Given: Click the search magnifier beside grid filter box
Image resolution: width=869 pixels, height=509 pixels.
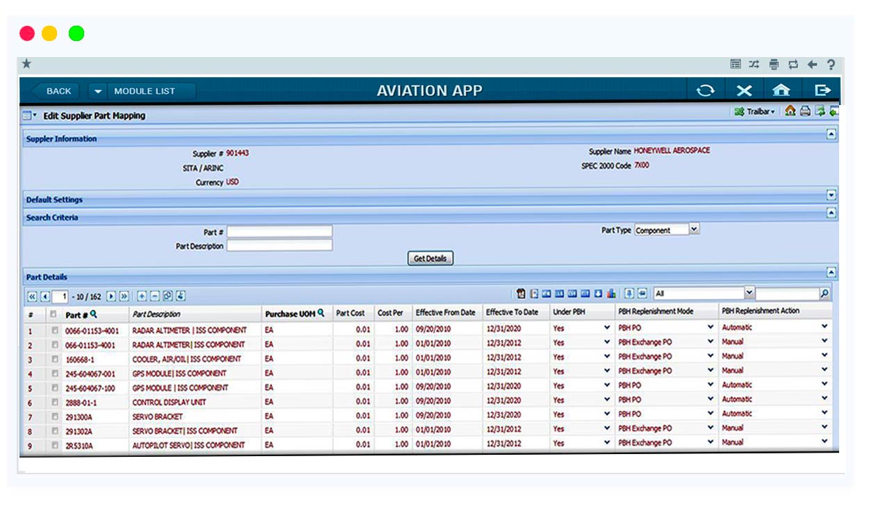Looking at the screenshot, I should pos(825,294).
